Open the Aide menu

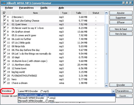61,8
